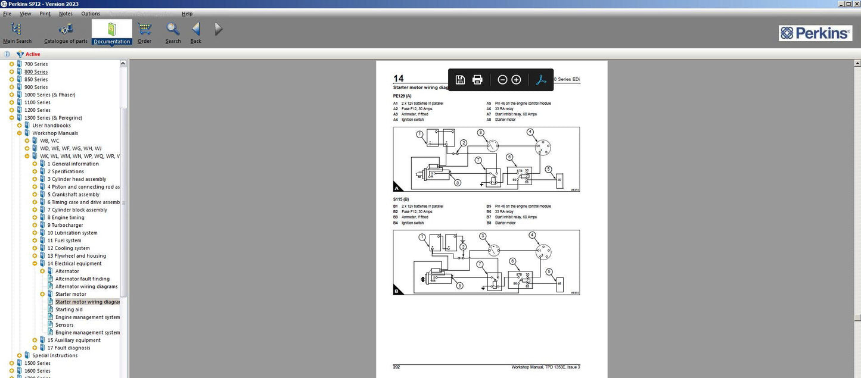861x378 pixels.
Task: Open the Order shopping cart
Action: [144, 31]
